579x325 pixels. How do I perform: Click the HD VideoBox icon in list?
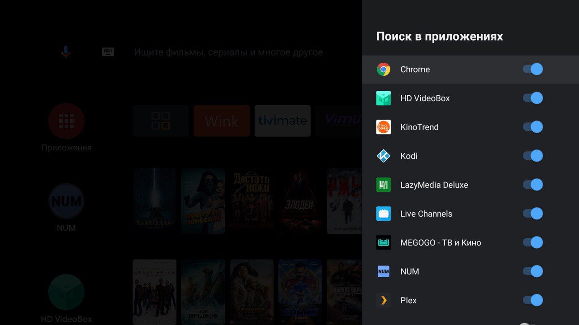pyautogui.click(x=384, y=98)
